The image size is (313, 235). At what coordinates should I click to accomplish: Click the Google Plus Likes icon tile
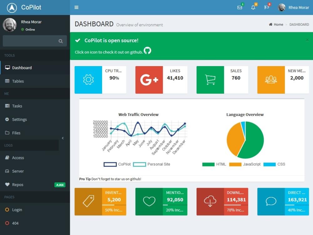tap(149, 80)
